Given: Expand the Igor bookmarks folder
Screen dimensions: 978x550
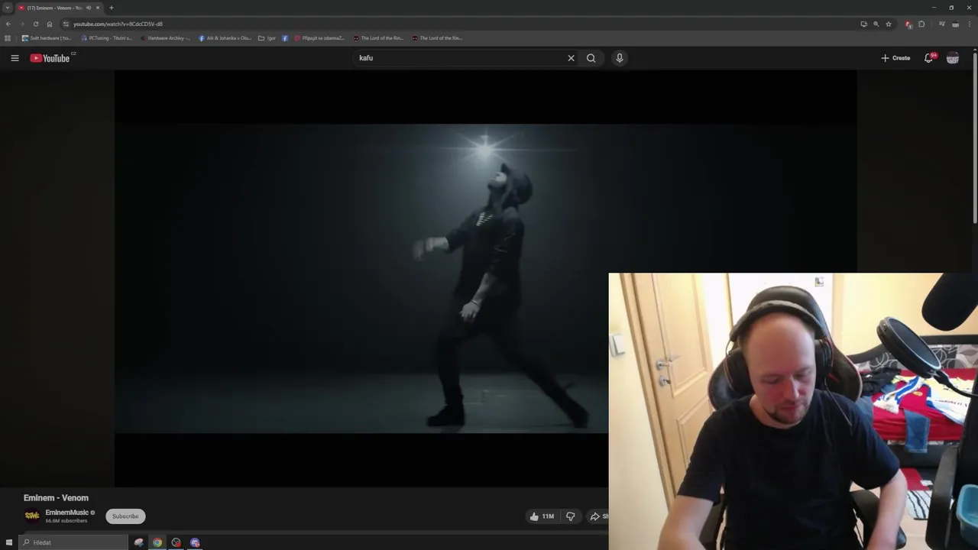Looking at the screenshot, I should pos(267,37).
